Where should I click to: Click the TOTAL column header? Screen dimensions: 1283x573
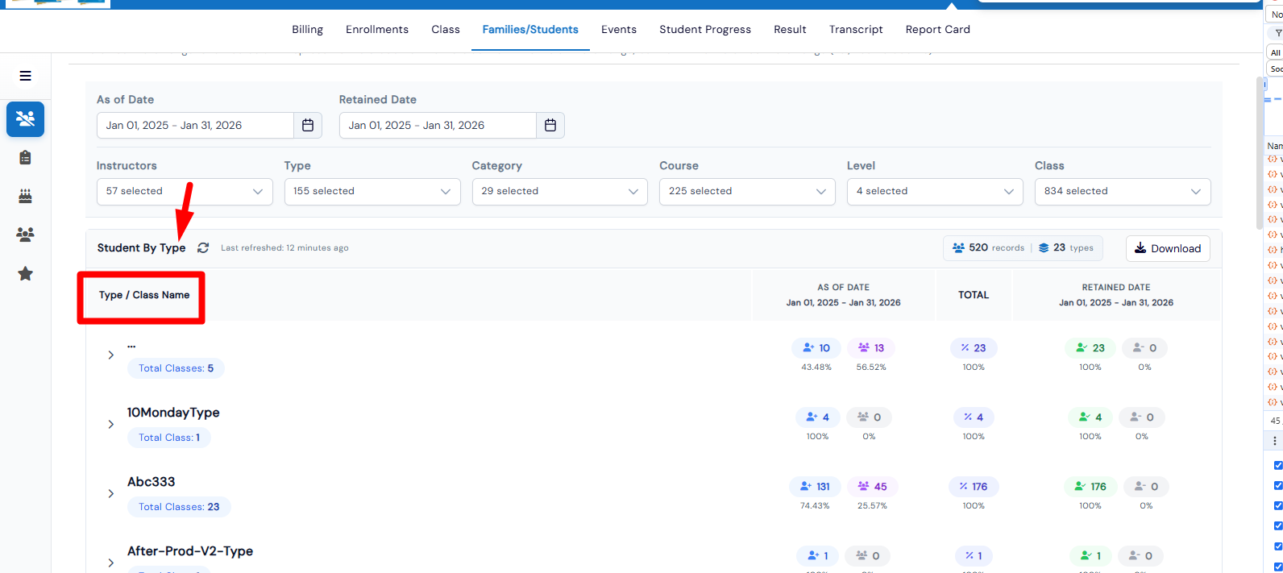tap(974, 295)
